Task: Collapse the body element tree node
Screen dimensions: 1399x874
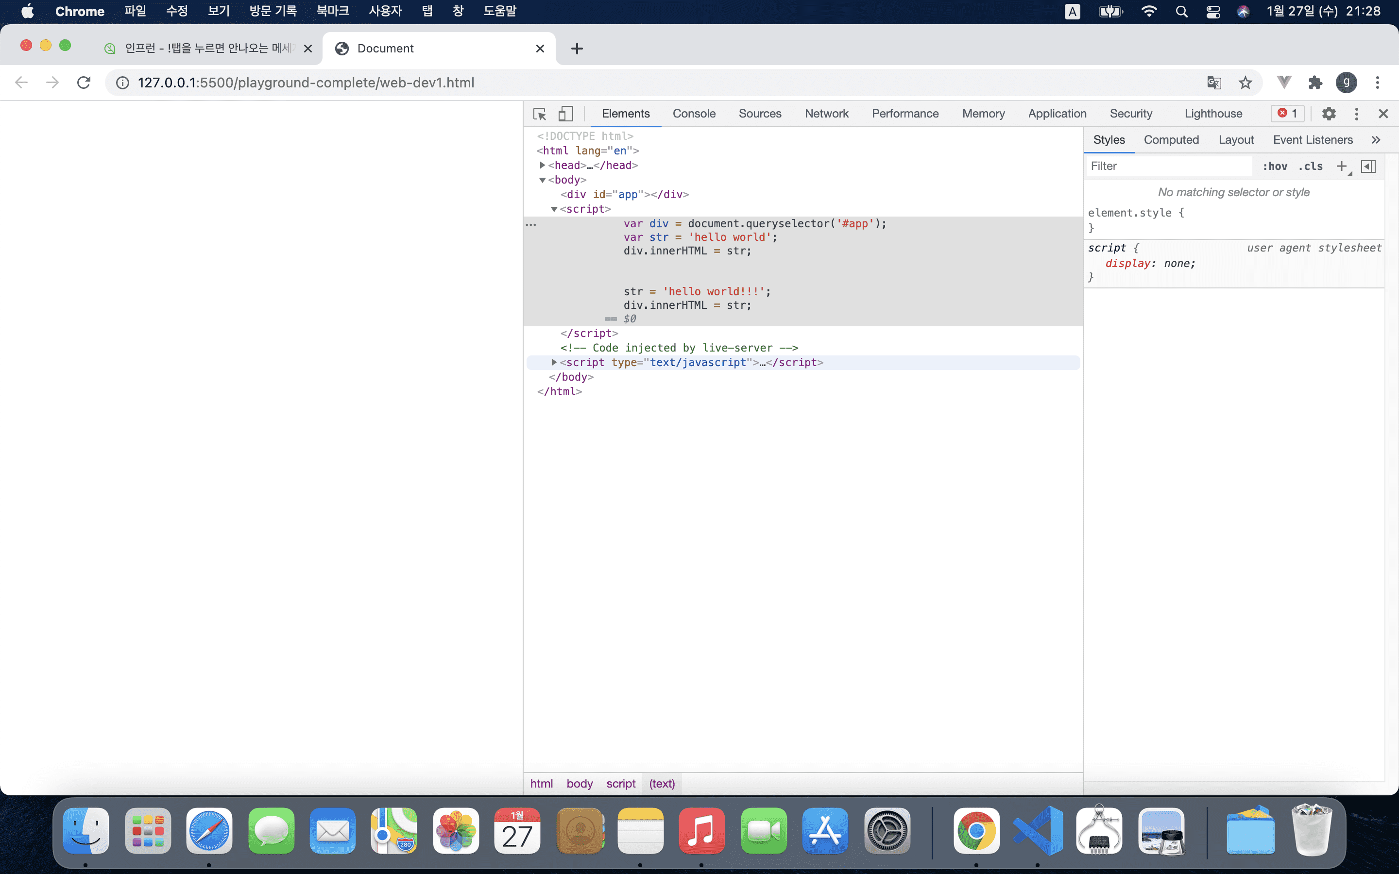Action: pyautogui.click(x=542, y=180)
